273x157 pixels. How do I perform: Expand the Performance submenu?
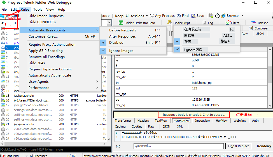pos(97,87)
